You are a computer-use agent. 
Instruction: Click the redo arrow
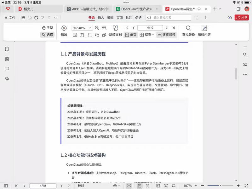pyautogui.click(x=49, y=18)
